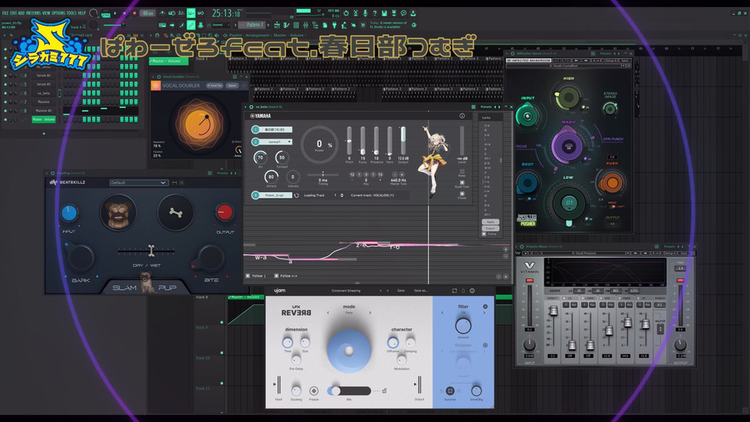Open the VIEW menu
Screen dimensions: 750x422
coord(46,13)
